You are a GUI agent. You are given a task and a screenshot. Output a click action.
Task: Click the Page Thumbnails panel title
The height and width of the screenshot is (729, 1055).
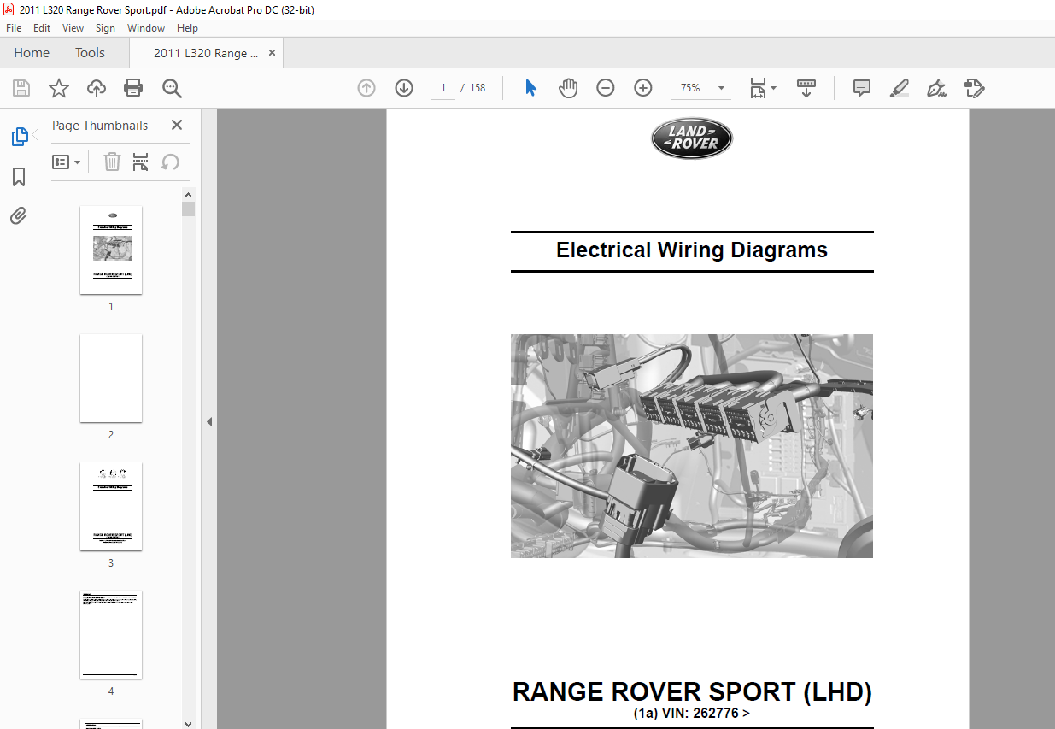point(100,125)
